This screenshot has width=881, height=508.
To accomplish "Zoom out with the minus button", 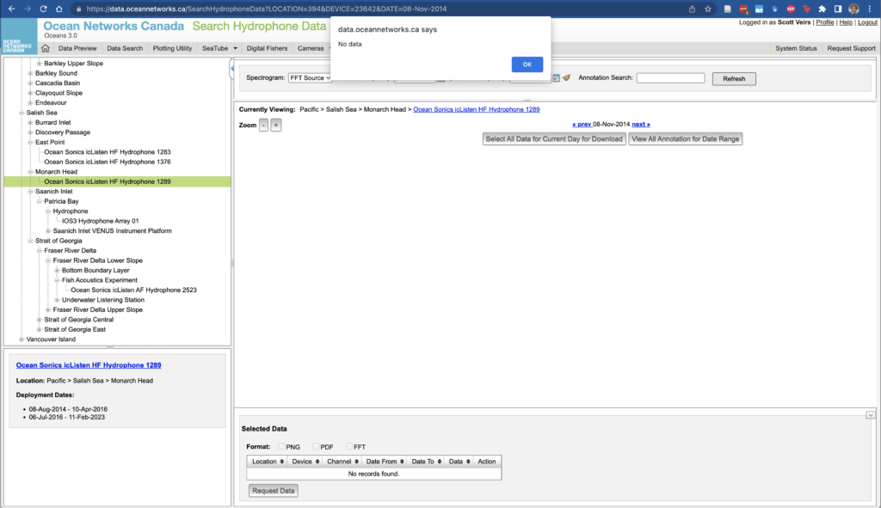I will click(263, 125).
